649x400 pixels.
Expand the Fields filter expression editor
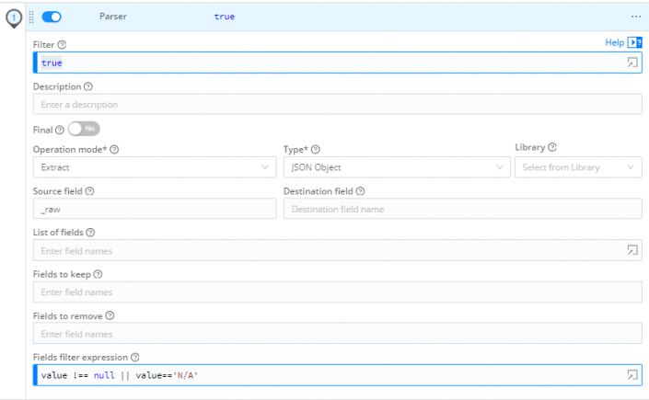pos(632,375)
